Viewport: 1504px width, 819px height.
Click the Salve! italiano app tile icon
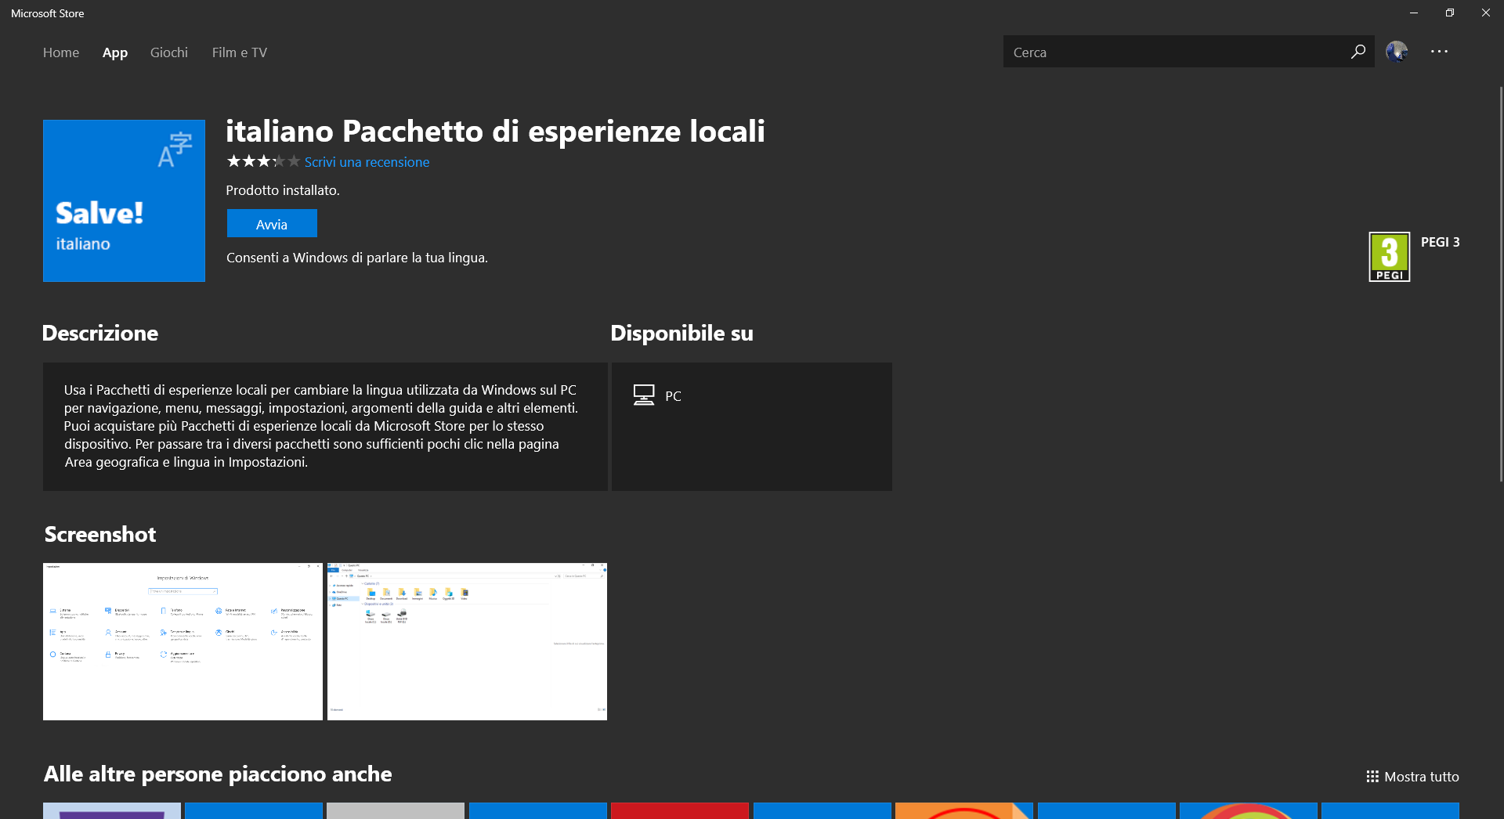pos(124,200)
